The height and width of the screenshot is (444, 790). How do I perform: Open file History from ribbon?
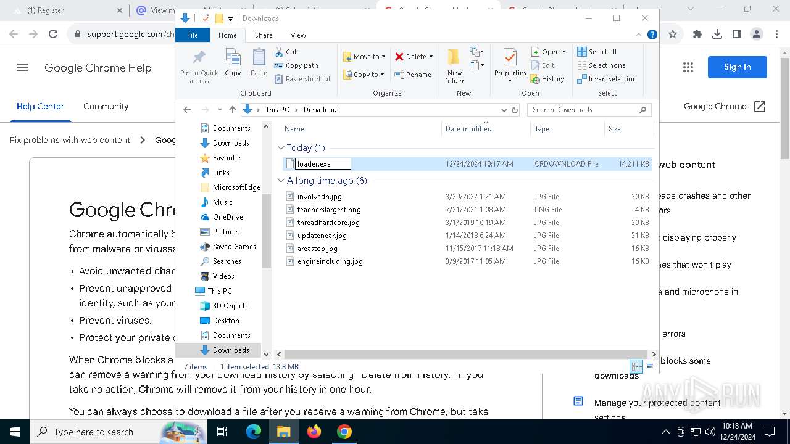pyautogui.click(x=548, y=79)
